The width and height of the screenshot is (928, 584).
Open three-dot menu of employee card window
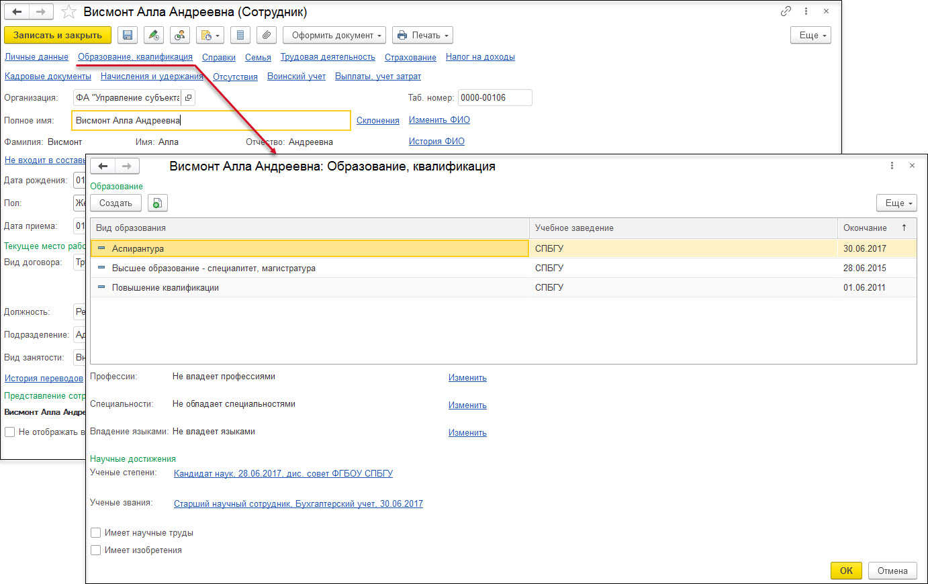(806, 11)
